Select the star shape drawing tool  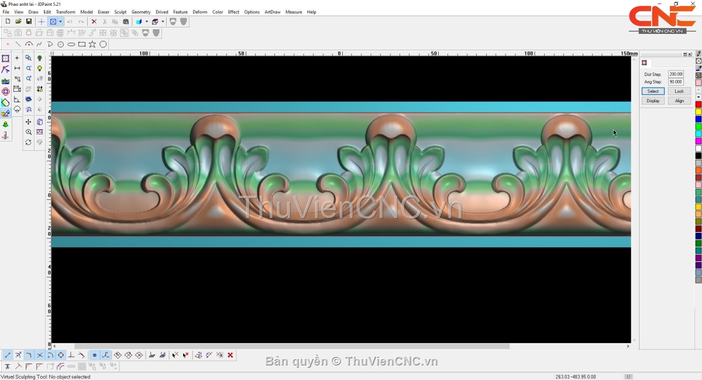(92, 44)
